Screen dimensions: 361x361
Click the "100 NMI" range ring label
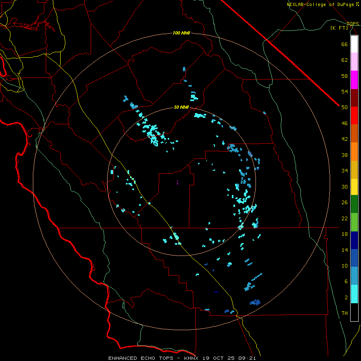point(181,33)
